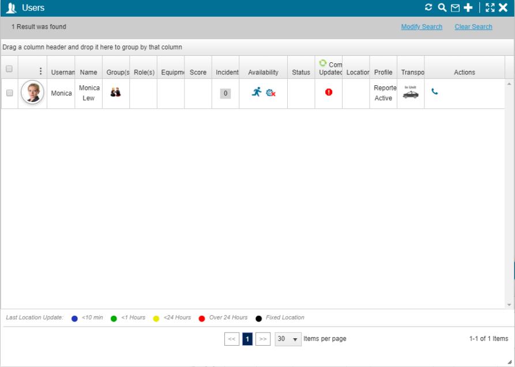Tick the checkbox for Monica's row
Screen dimensions: 515x367
[9, 93]
